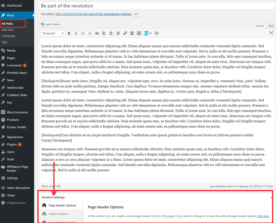The height and width of the screenshot is (223, 276).
Task: Open the Posts menu
Action: (x=17, y=15)
